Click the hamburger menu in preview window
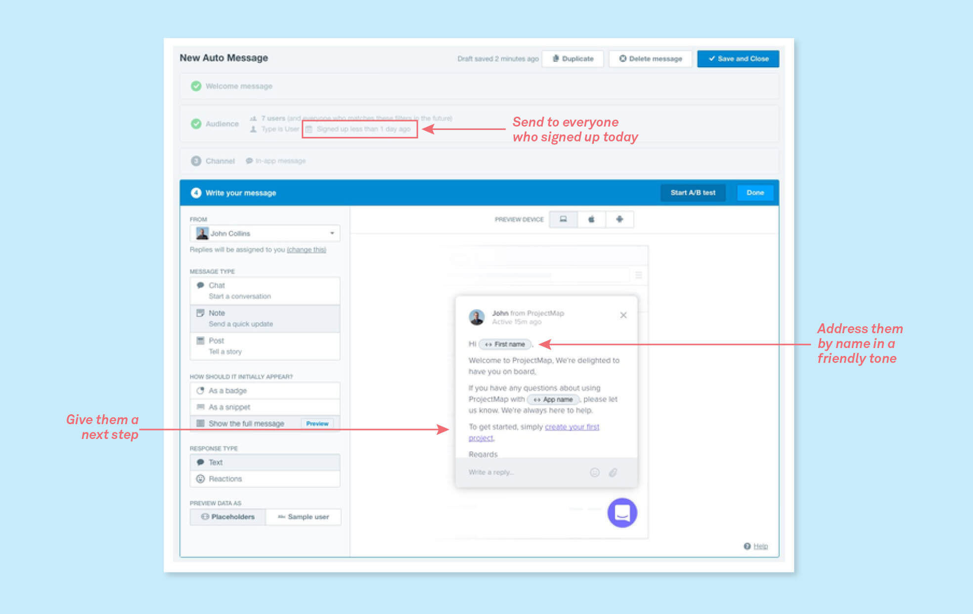The image size is (973, 614). pyautogui.click(x=638, y=275)
